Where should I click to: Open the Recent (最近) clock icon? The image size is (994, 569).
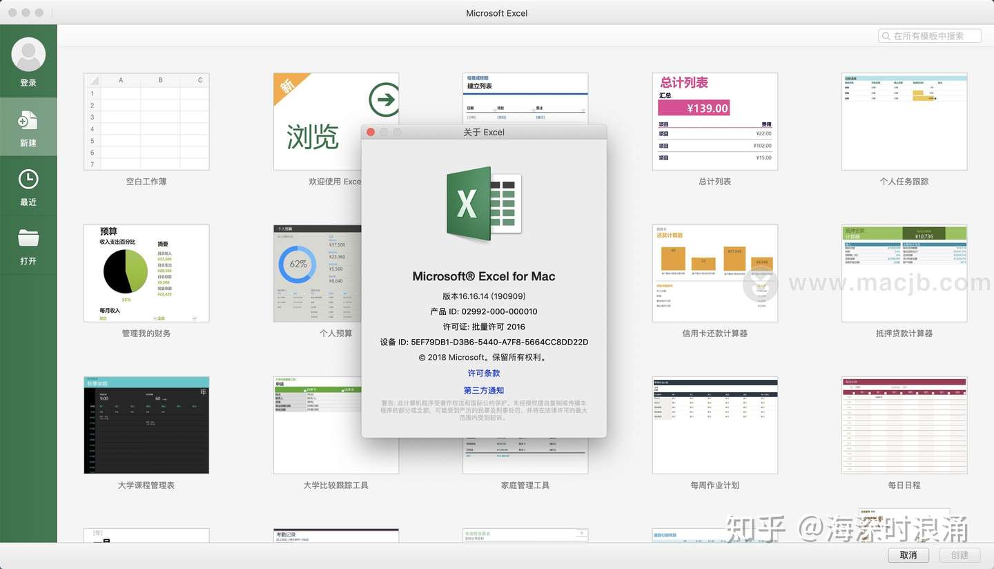pyautogui.click(x=28, y=180)
